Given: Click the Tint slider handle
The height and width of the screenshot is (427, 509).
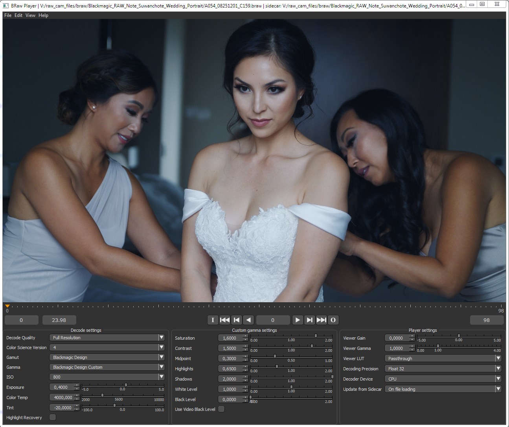Looking at the screenshot, I should [x=114, y=405].
